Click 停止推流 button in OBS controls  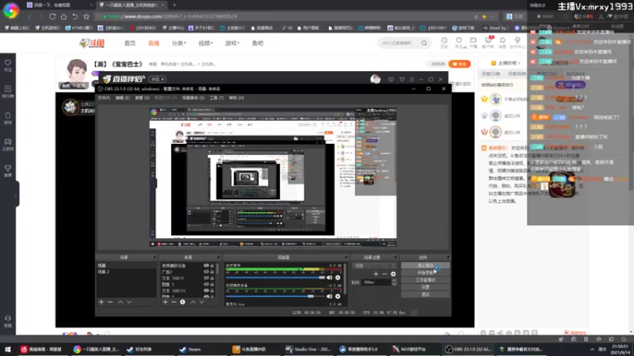pos(425,266)
